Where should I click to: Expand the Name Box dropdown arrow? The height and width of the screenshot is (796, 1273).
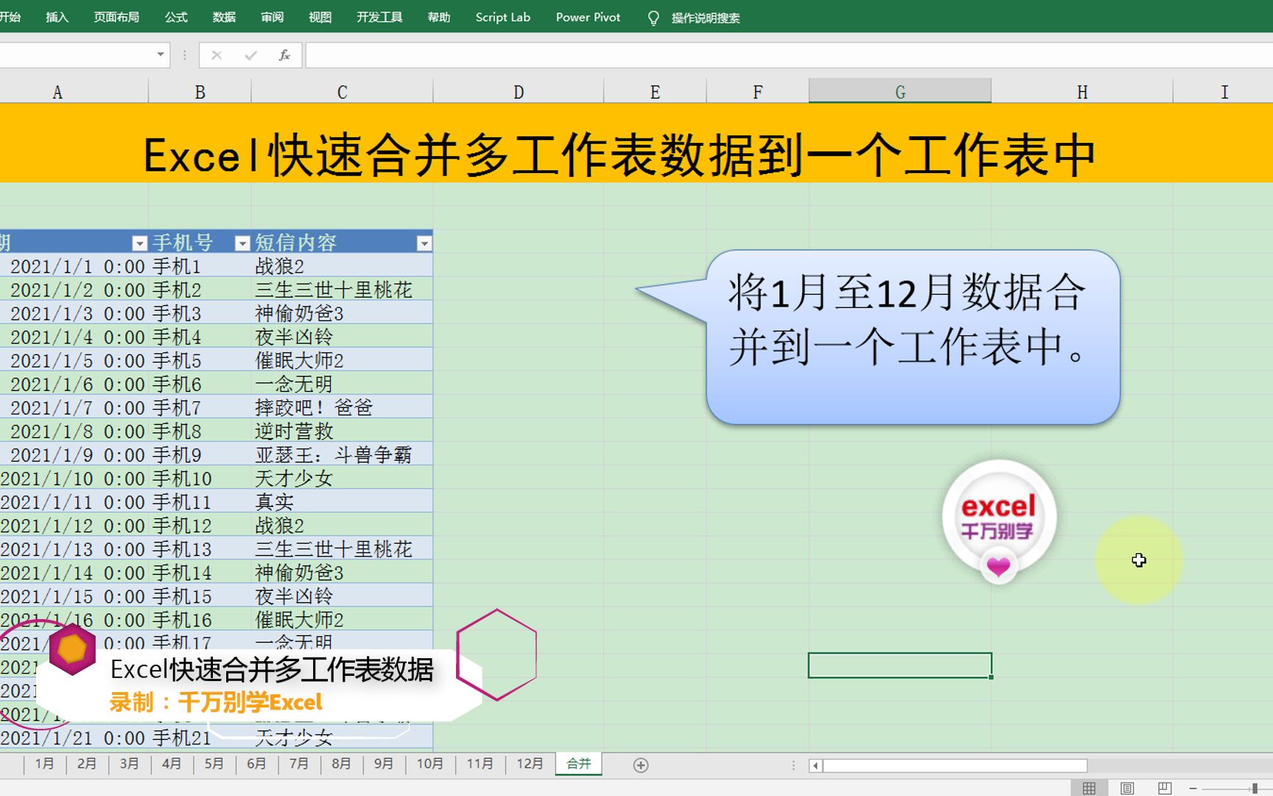click(161, 55)
